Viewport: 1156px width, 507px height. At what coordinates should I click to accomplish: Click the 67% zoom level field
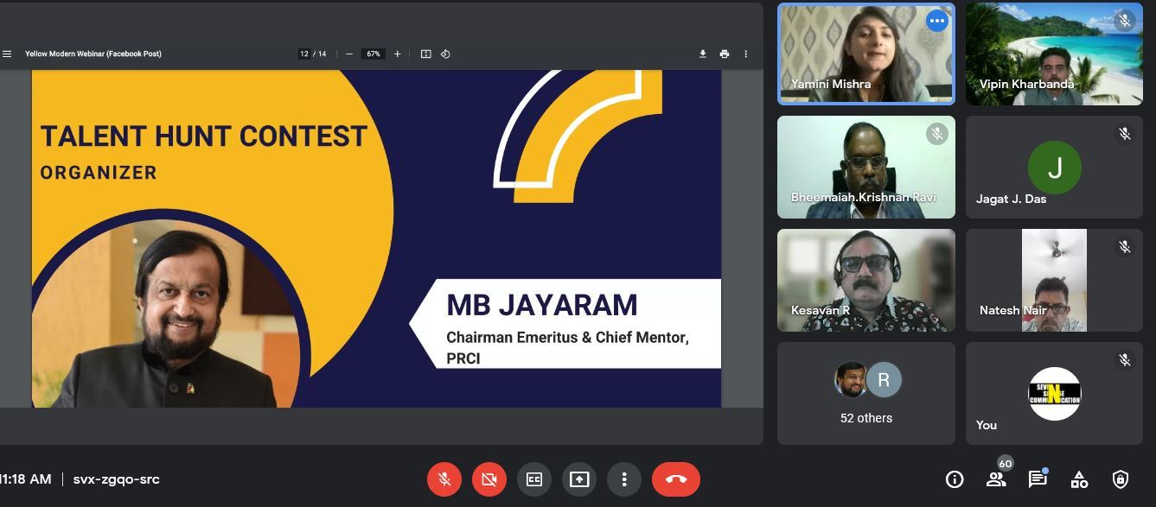(x=374, y=54)
